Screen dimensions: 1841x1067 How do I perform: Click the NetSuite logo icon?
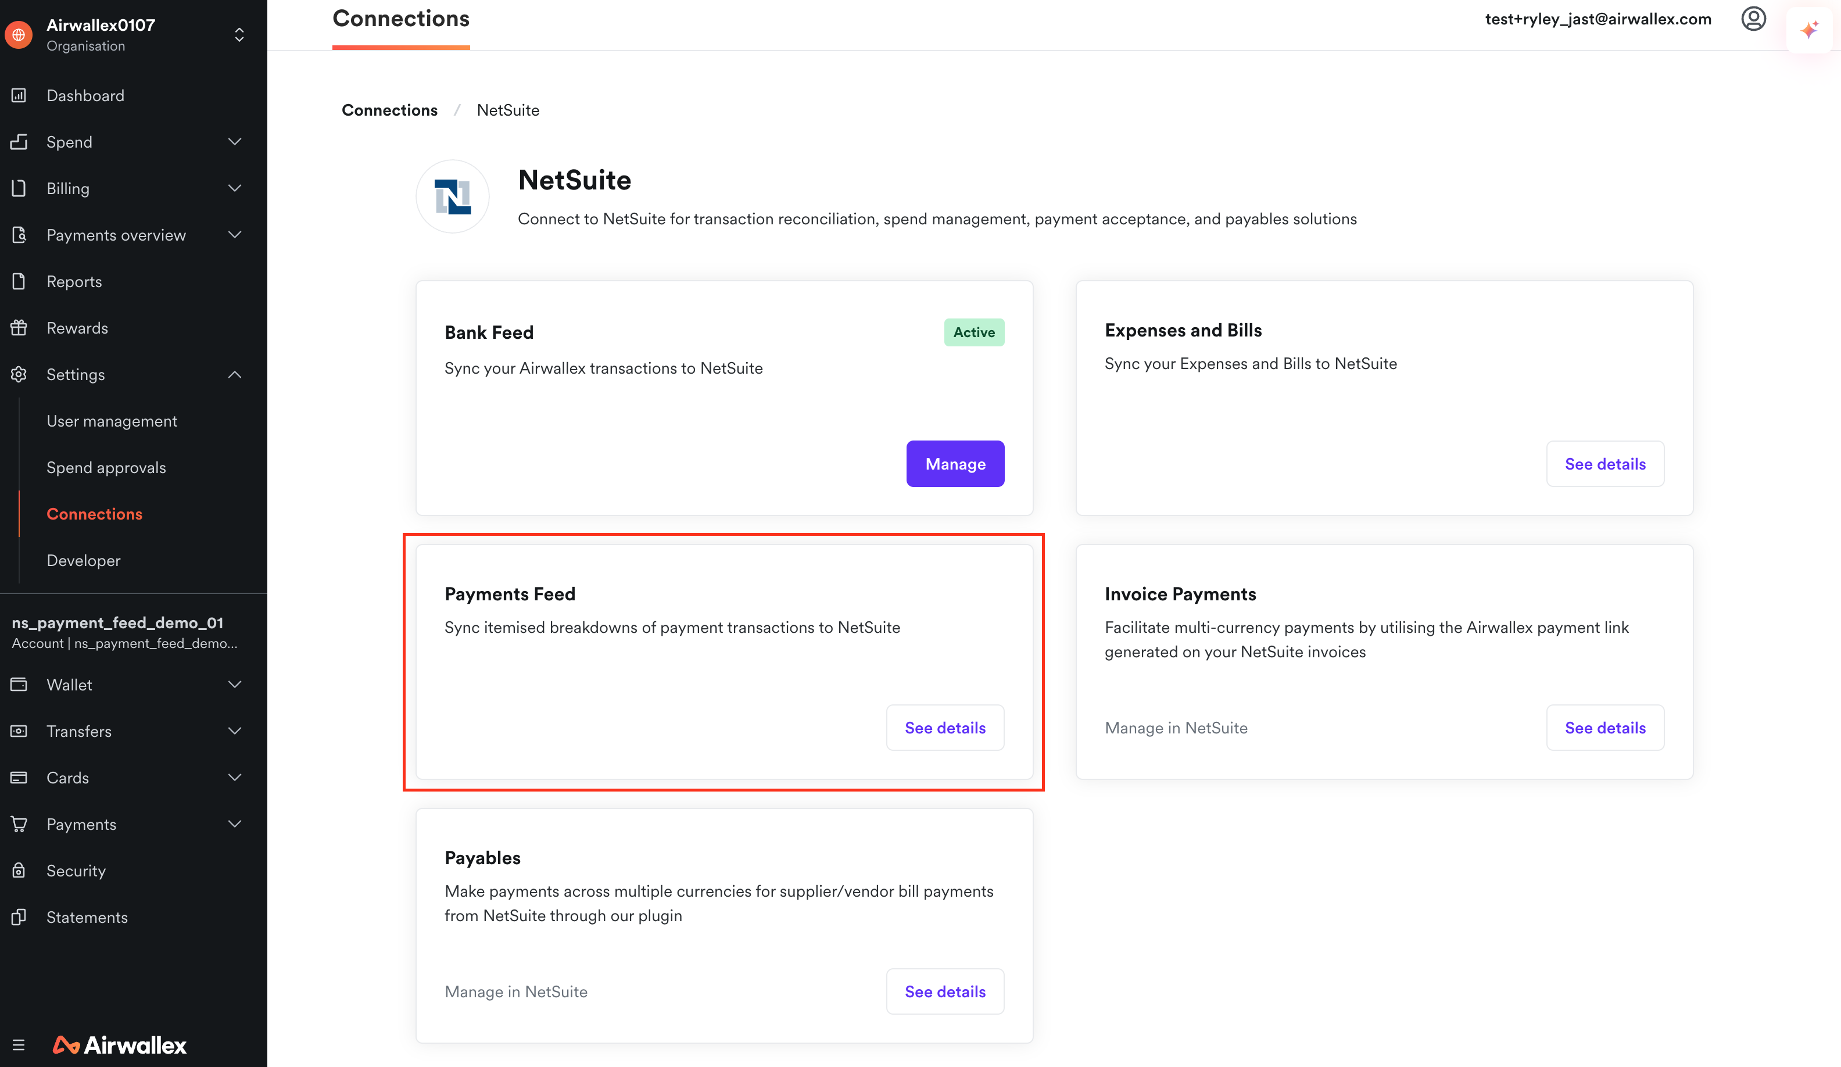[x=452, y=196]
